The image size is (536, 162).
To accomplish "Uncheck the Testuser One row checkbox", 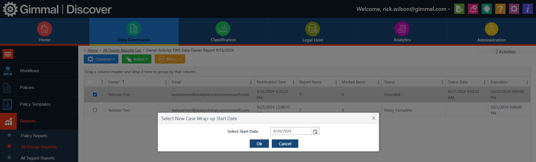I will (x=95, y=95).
